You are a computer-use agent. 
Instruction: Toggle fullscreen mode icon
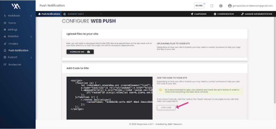click(x=212, y=6)
